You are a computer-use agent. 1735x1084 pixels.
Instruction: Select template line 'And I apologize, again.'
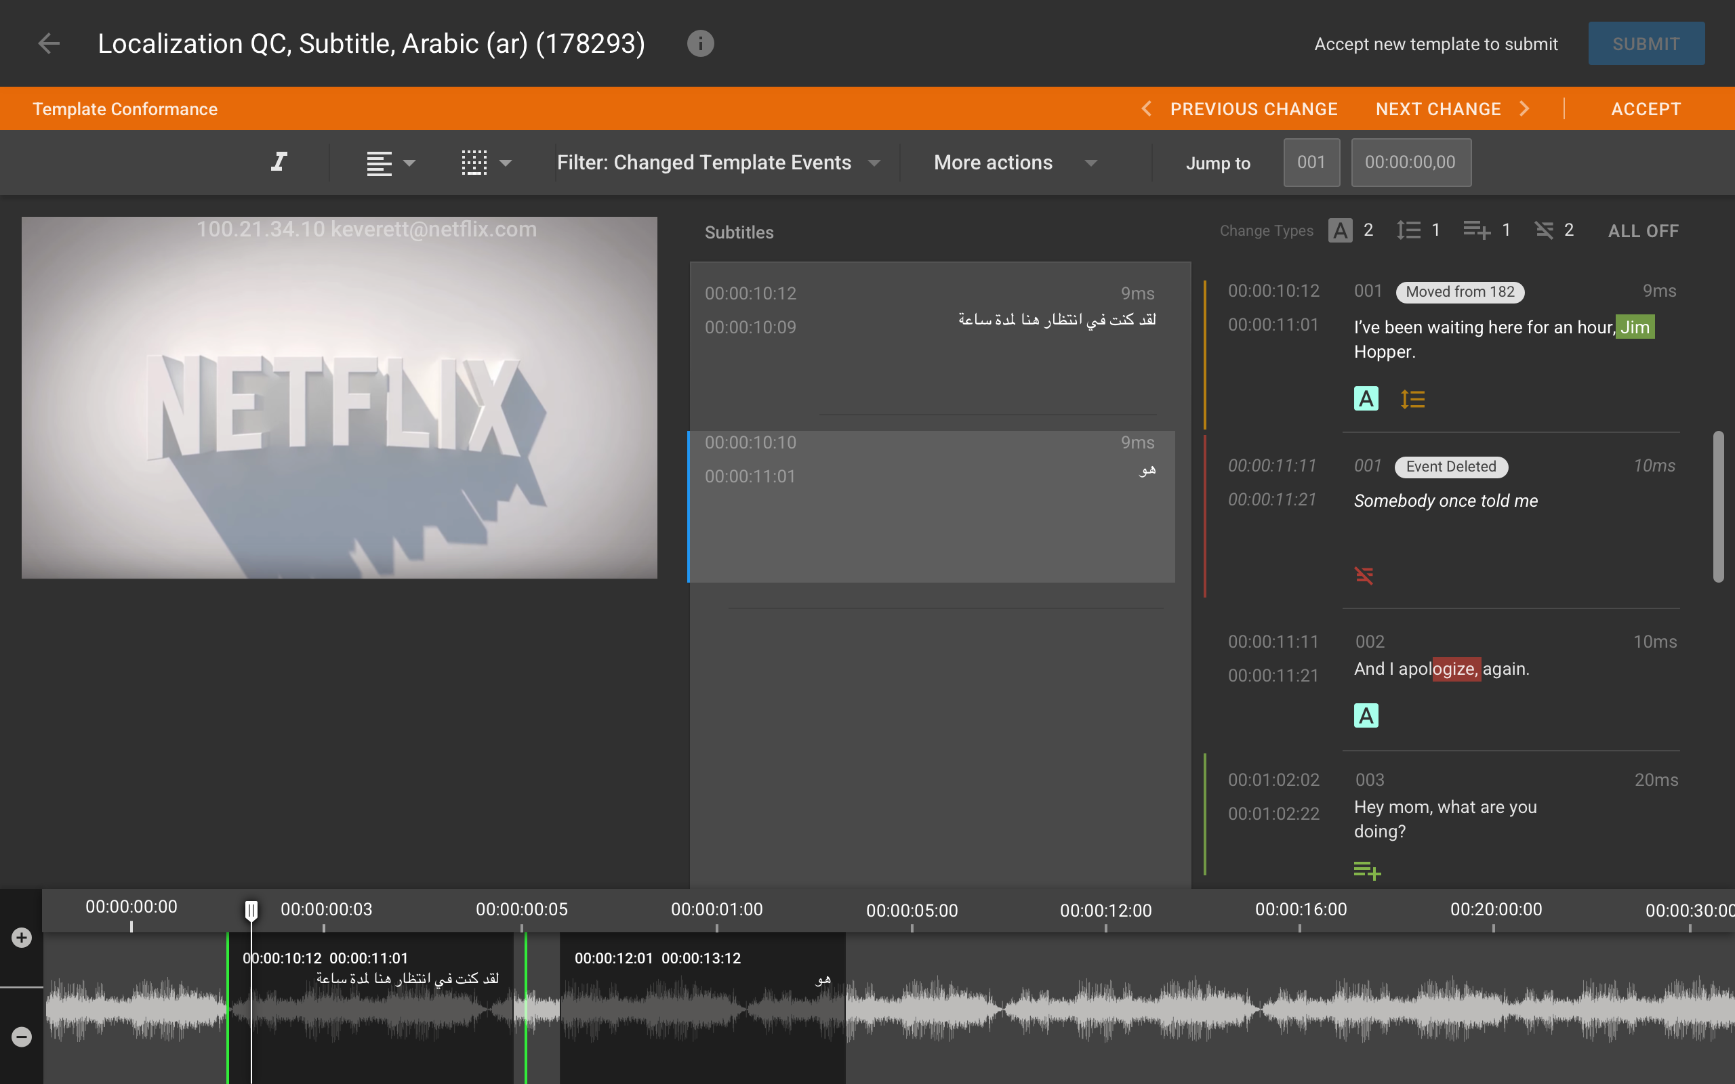pyautogui.click(x=1441, y=669)
